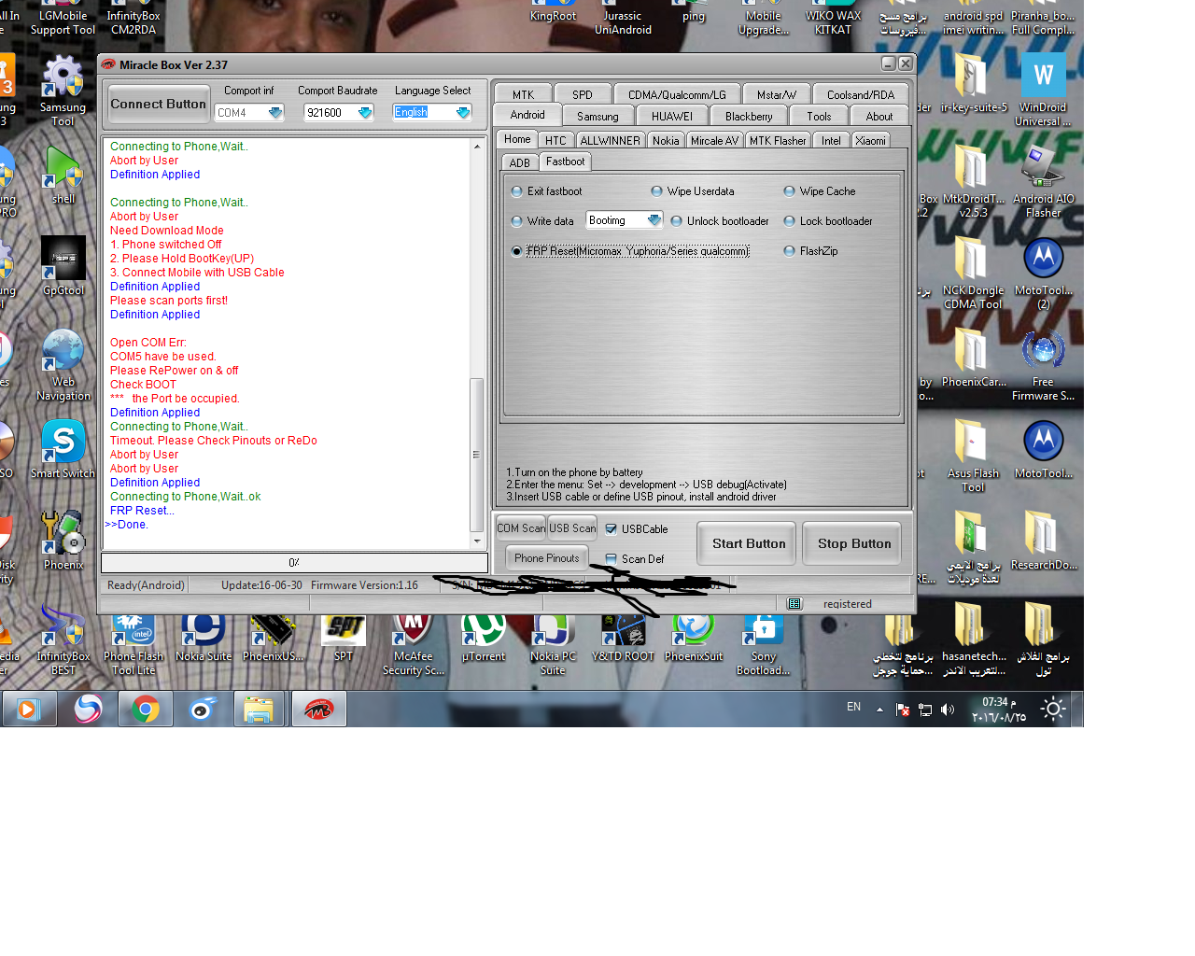Click USB Scan button
This screenshot has width=1195, height=956.
[572, 528]
